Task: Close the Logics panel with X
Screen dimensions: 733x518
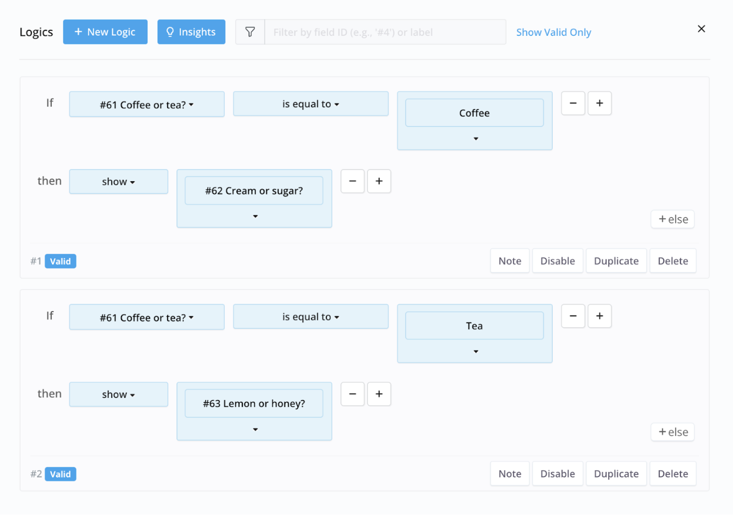Action: (x=701, y=29)
